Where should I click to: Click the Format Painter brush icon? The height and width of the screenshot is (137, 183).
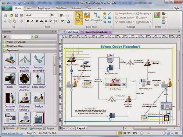click(x=22, y=21)
